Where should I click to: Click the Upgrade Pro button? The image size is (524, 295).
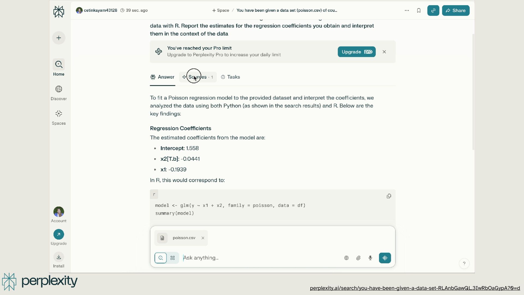pyautogui.click(x=356, y=52)
